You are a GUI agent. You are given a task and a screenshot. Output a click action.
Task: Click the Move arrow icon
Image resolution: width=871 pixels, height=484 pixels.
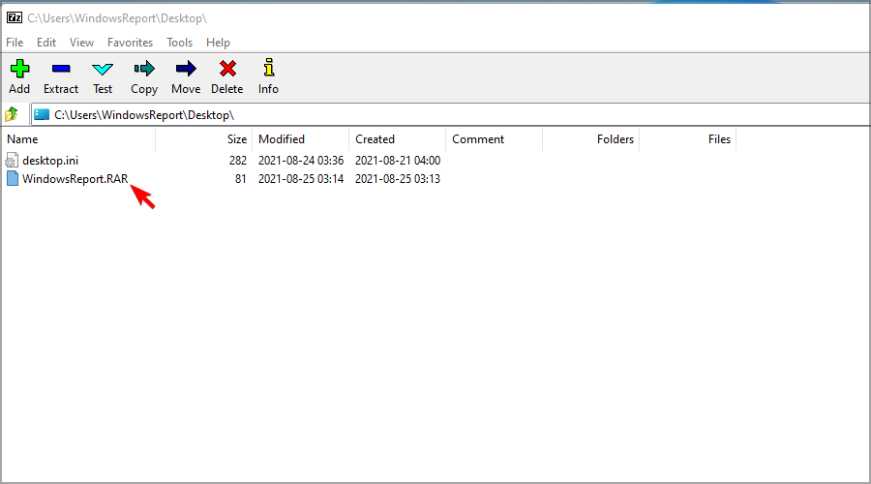(186, 69)
